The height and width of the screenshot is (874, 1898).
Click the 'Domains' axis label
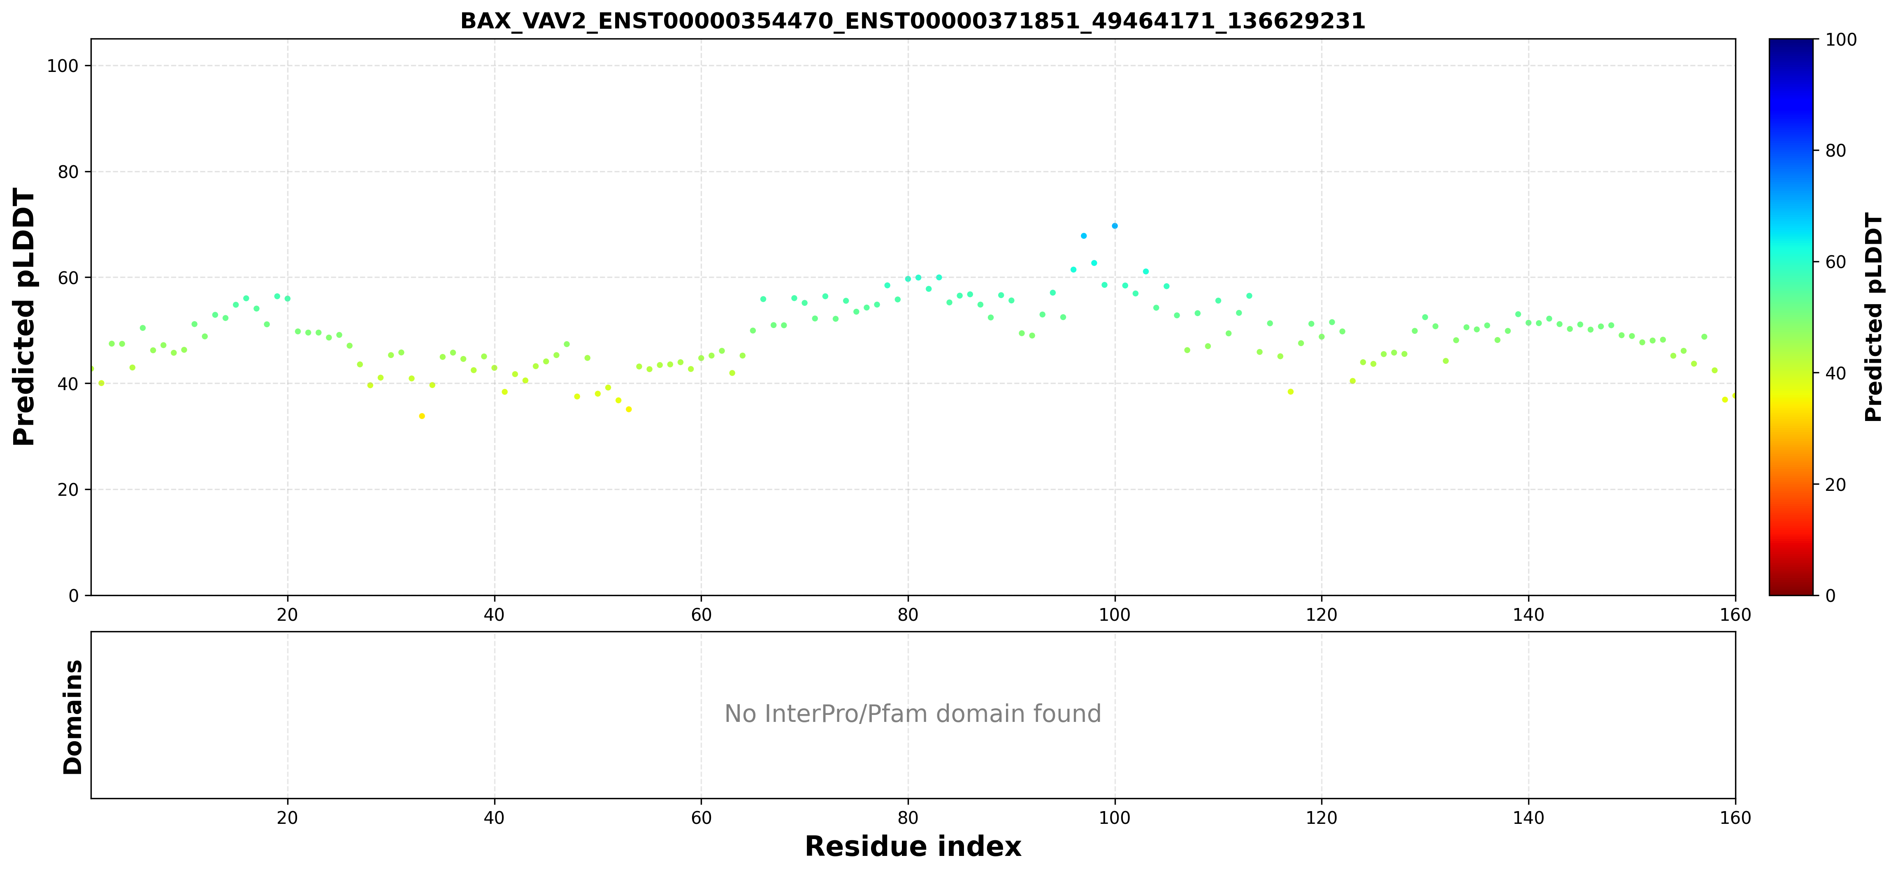72,717
